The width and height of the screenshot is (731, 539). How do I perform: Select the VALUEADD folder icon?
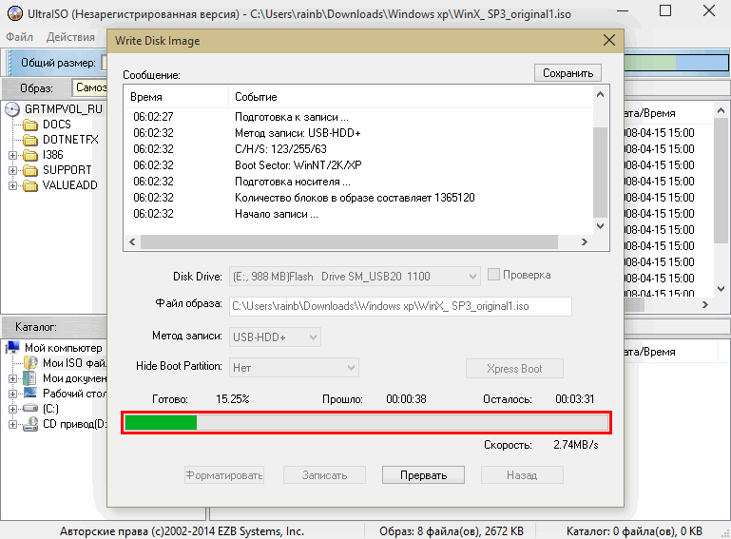click(x=30, y=185)
